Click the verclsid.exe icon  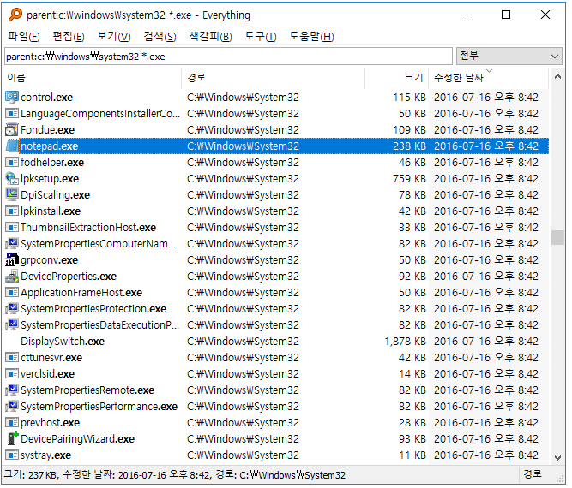tap(12, 374)
